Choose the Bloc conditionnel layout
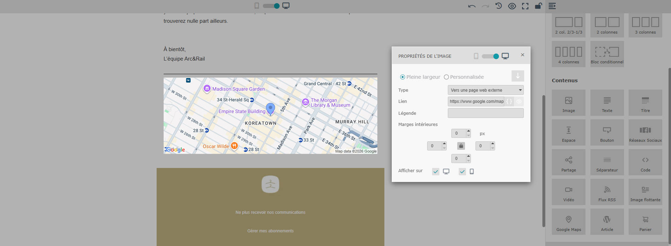Image resolution: width=671 pixels, height=246 pixels. (x=607, y=54)
